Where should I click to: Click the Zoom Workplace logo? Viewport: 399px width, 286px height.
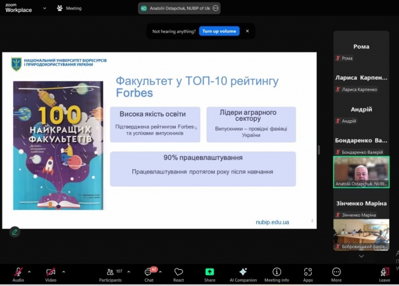19,8
